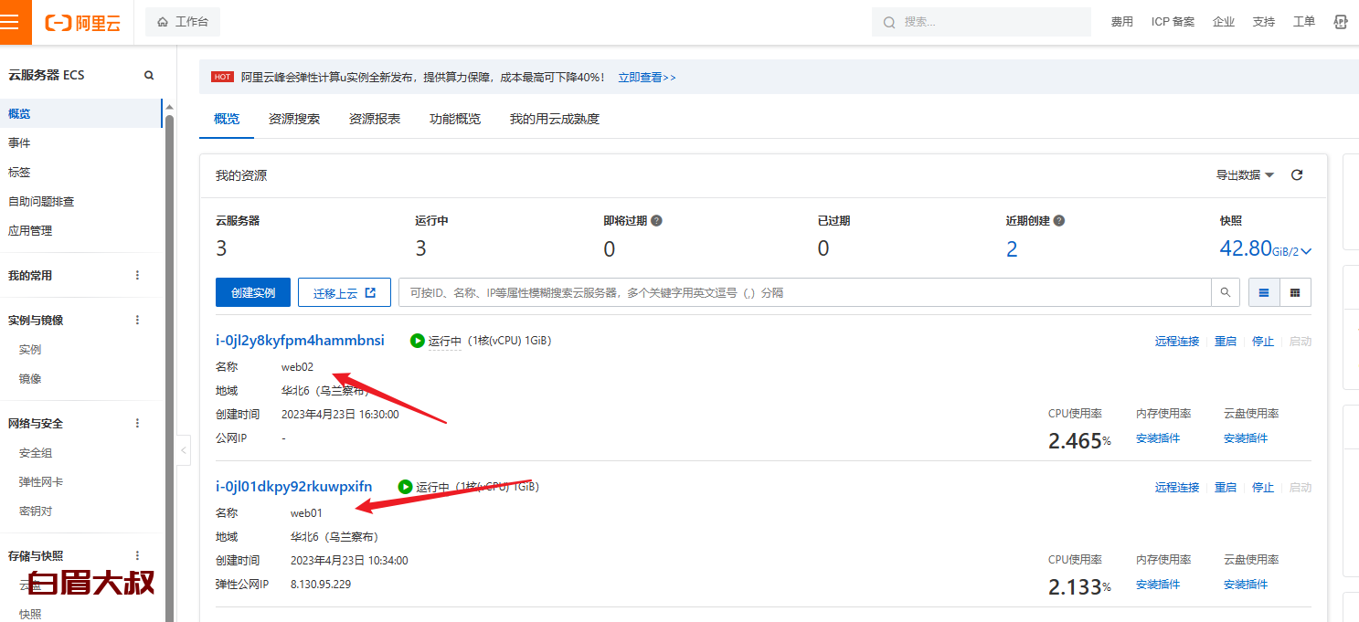Viewport: 1359px width, 622px height.
Task: Open the orange hamburger navigation menu
Action: coord(10,22)
